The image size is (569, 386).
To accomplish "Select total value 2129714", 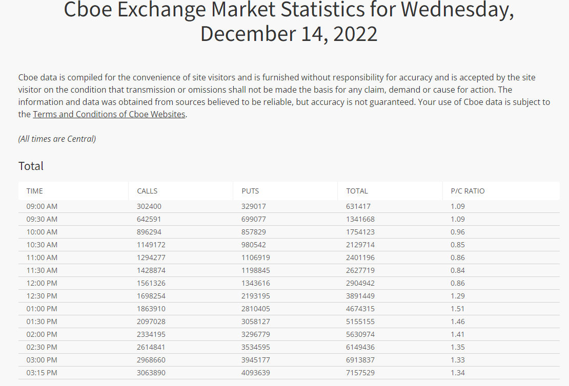I will pyautogui.click(x=360, y=245).
